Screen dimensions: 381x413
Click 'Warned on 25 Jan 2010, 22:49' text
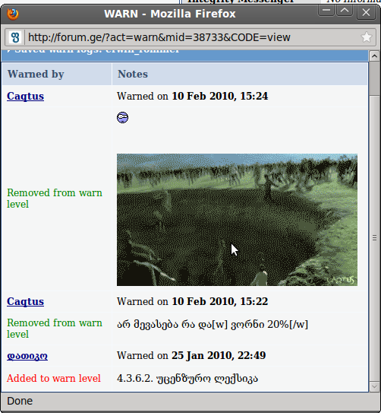click(x=191, y=356)
